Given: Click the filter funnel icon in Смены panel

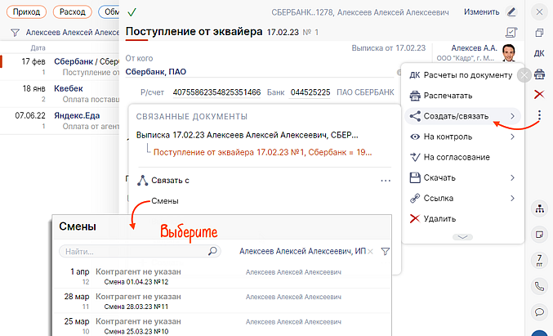Looking at the screenshot, I should 386,252.
